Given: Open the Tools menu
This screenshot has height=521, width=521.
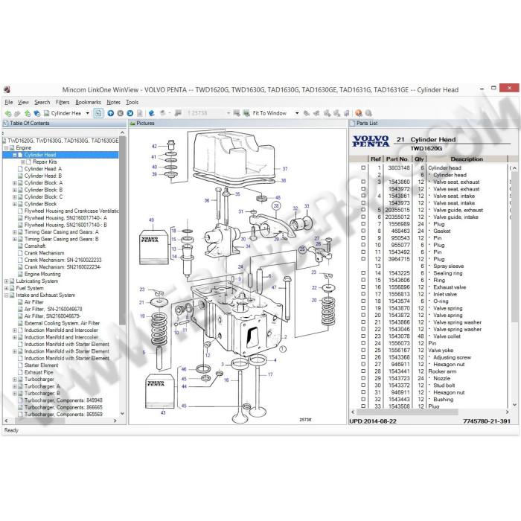Looking at the screenshot, I should pos(132,103).
